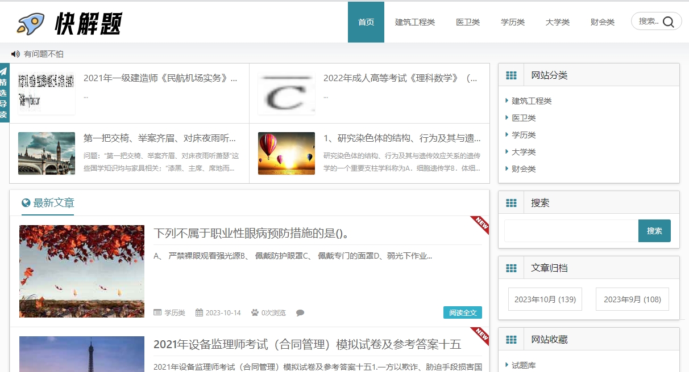Open 医卫类 in top navigation

point(468,22)
